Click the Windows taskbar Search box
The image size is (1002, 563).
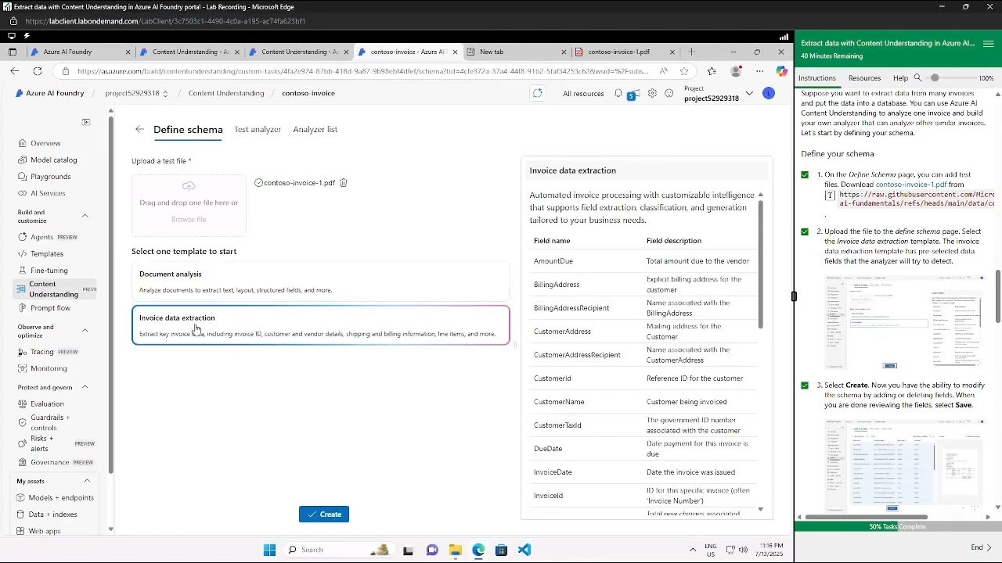tap(337, 550)
